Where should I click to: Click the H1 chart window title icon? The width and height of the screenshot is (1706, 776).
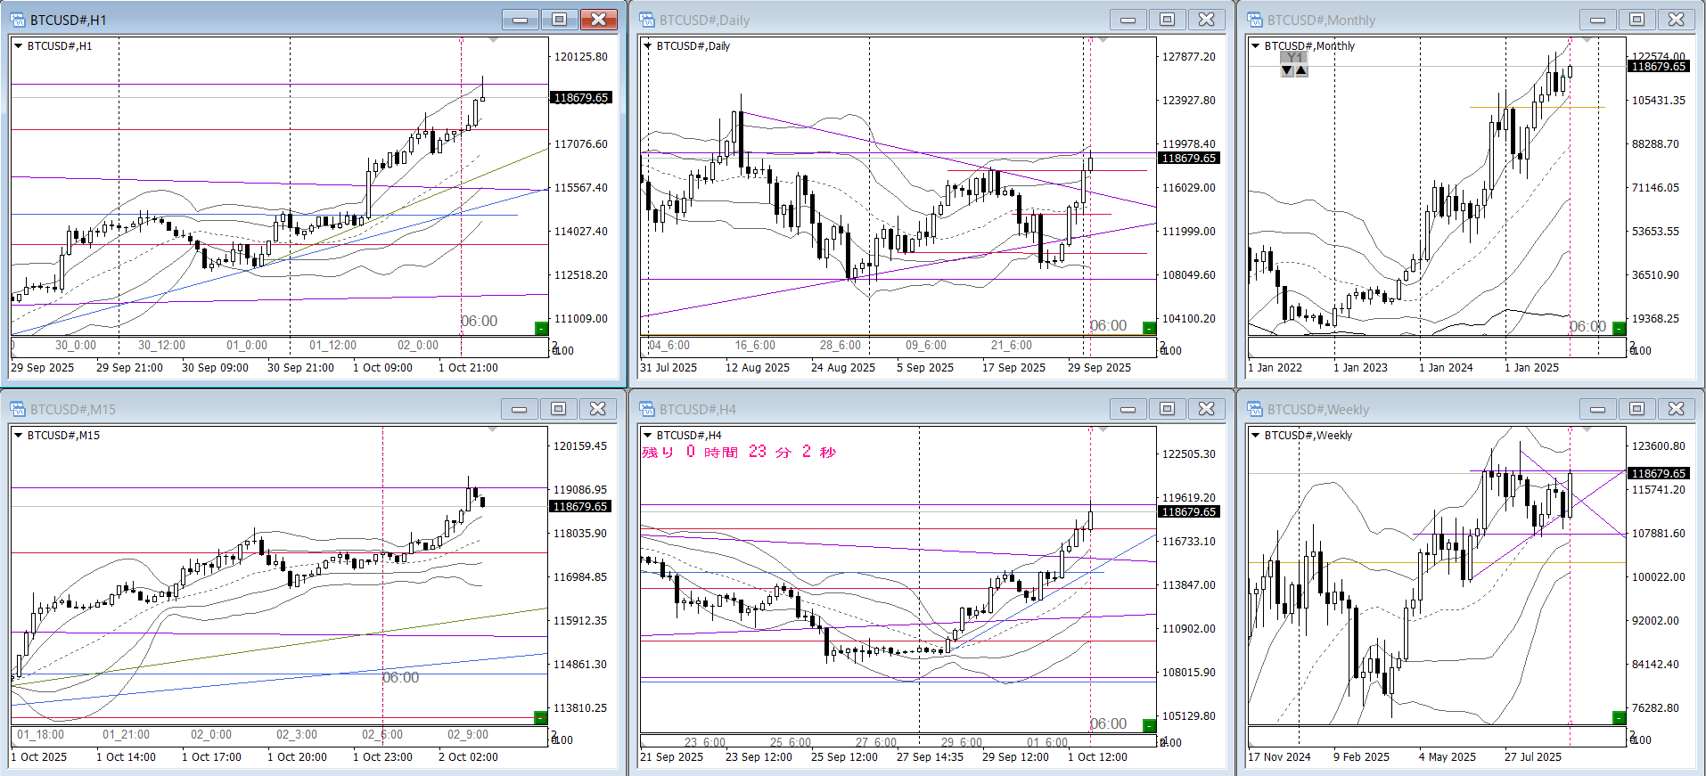(x=18, y=20)
